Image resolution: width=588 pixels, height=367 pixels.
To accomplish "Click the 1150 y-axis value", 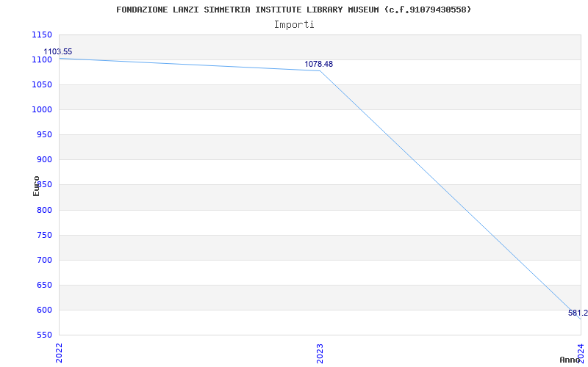I will 42,34.
